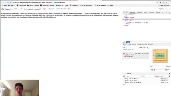Expand the margin shorthand property

click(x=130, y=56)
